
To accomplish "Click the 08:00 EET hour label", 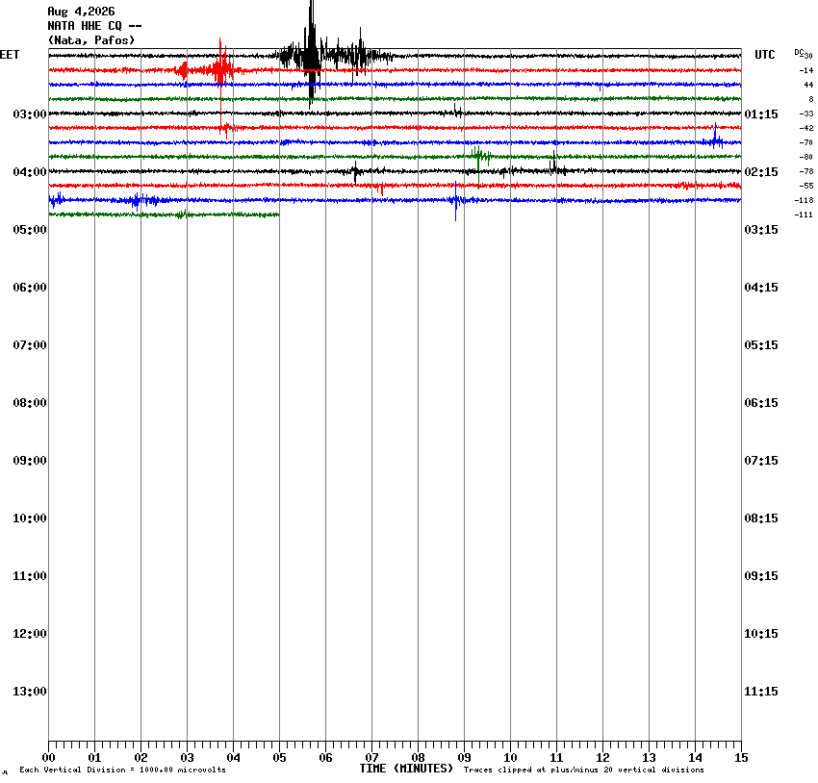I will (30, 403).
